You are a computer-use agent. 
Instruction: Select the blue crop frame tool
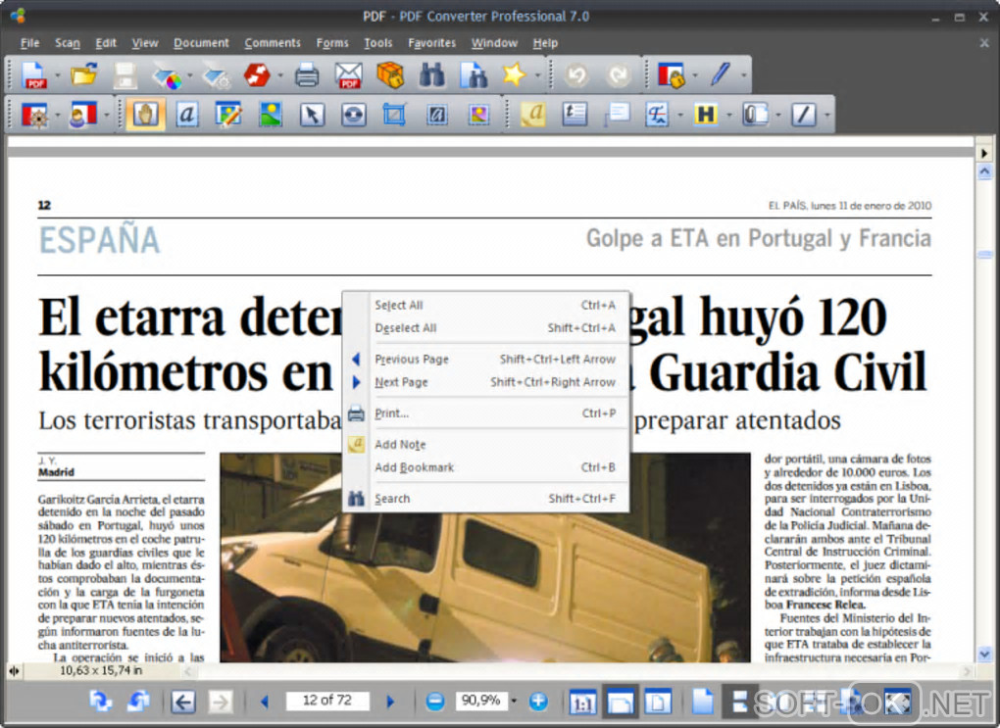point(394,115)
